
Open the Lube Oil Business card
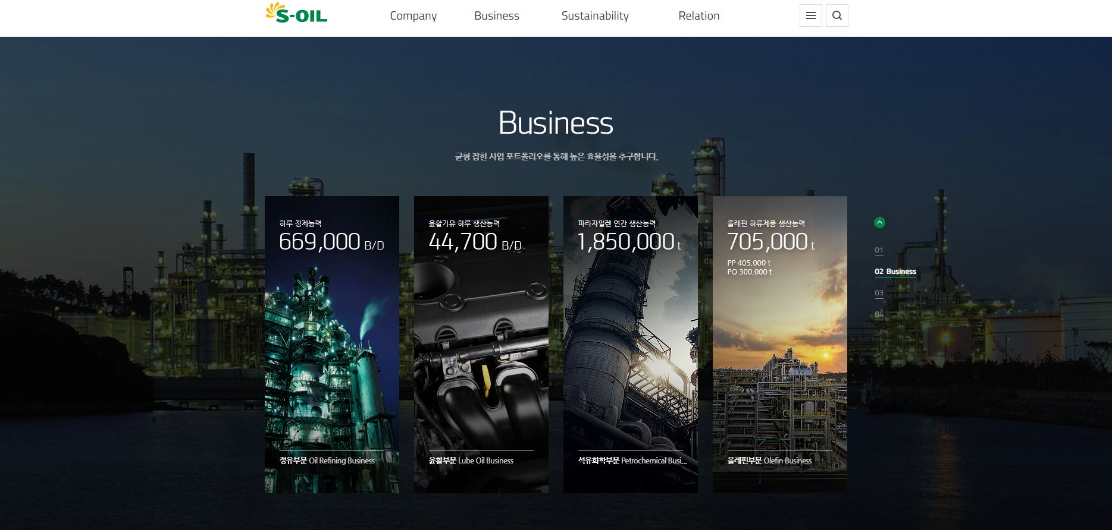click(481, 345)
